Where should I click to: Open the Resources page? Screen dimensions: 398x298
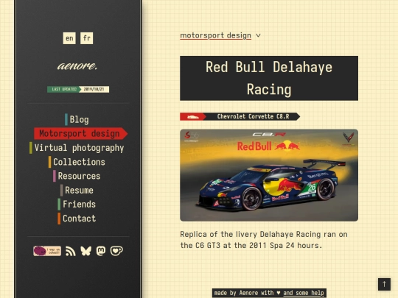[x=77, y=176]
